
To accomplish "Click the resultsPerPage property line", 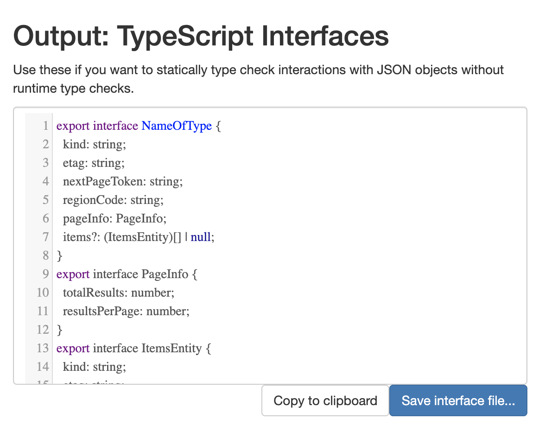I will coord(126,311).
